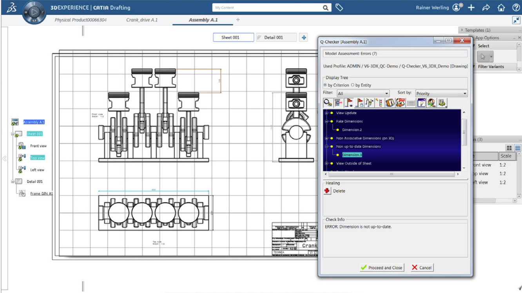522x293 pixels.
Task: Go to Home via house icon
Action: [x=501, y=7]
